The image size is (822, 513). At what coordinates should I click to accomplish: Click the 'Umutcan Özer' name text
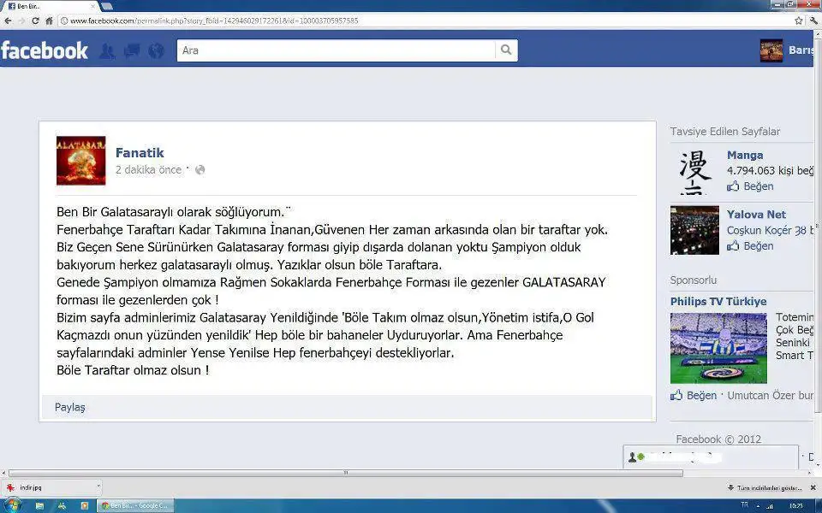click(761, 395)
